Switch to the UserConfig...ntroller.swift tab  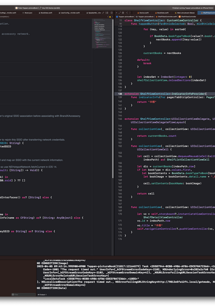point(69,13)
